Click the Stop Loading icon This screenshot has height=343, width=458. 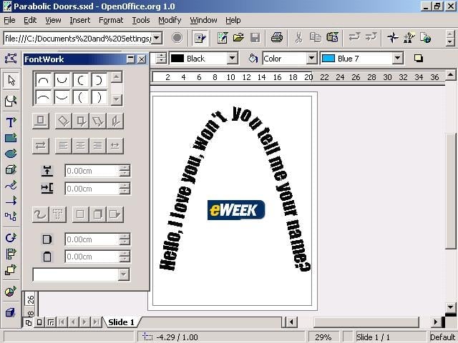(x=177, y=38)
